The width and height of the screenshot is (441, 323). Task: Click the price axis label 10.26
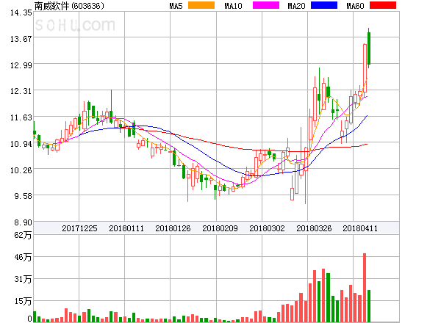click(21, 170)
